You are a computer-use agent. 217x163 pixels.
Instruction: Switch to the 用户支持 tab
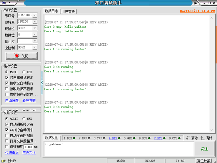(68, 11)
